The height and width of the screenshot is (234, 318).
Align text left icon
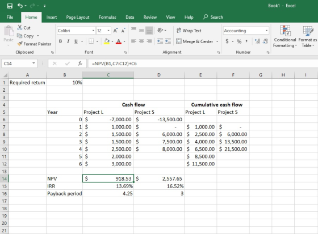tap(133, 41)
